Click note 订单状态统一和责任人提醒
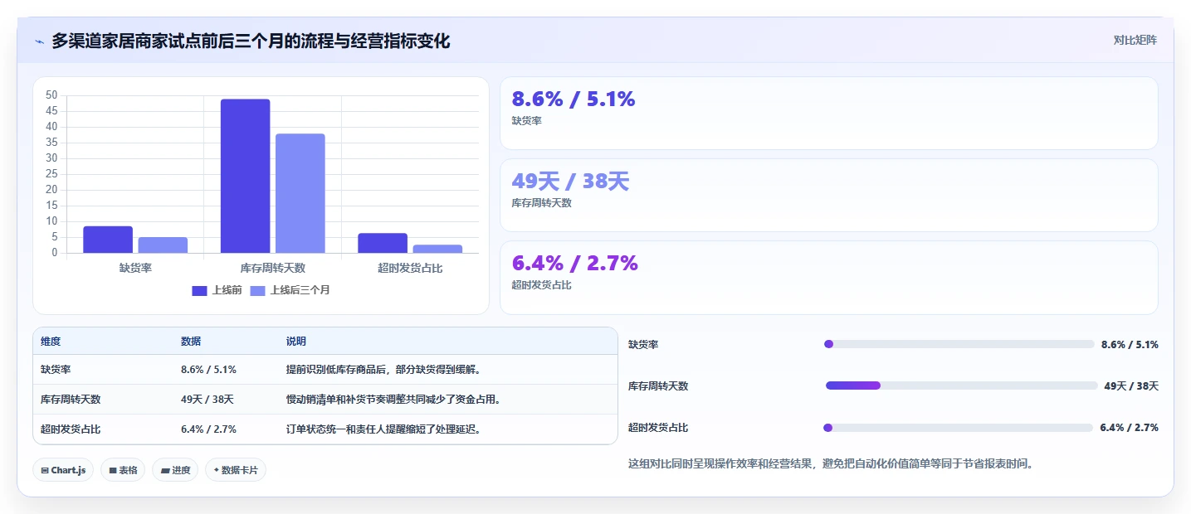 383,429
